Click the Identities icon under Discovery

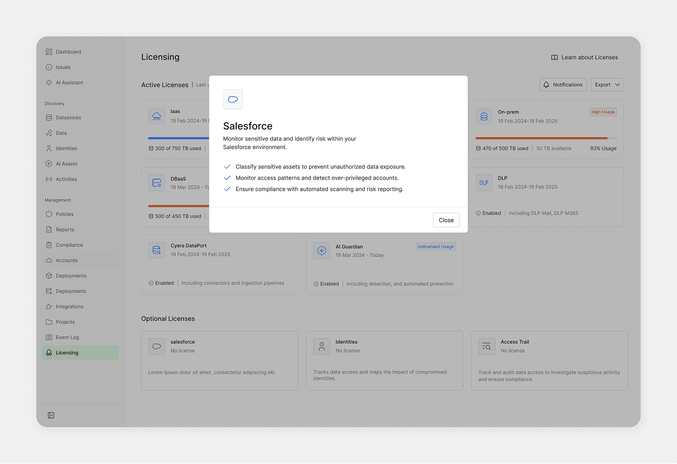[49, 148]
